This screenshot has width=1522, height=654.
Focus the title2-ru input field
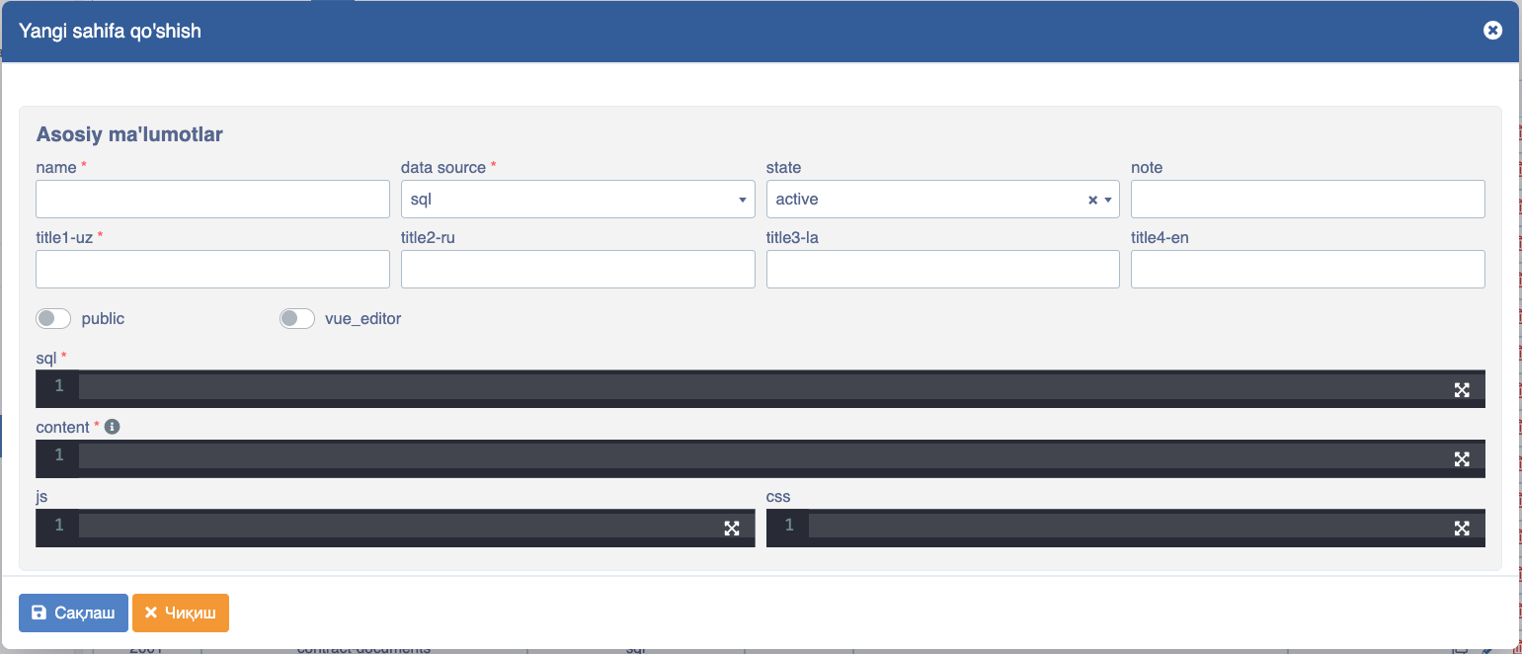coord(578,269)
